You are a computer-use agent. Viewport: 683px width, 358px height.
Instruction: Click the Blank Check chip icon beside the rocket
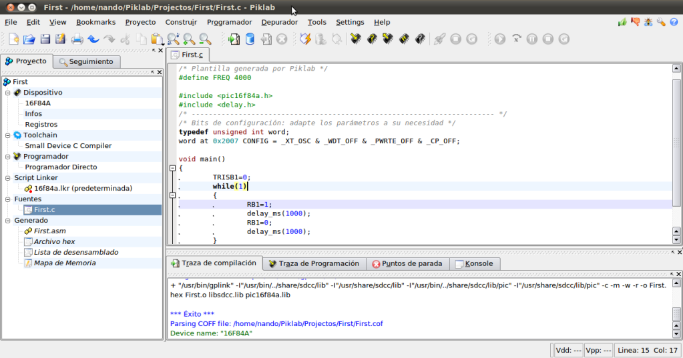[420, 39]
